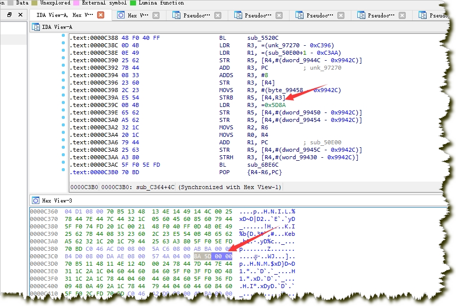Screen dimensions: 456x306
Task: Click the =0x5D8A constant operand
Action: [x=274, y=105]
